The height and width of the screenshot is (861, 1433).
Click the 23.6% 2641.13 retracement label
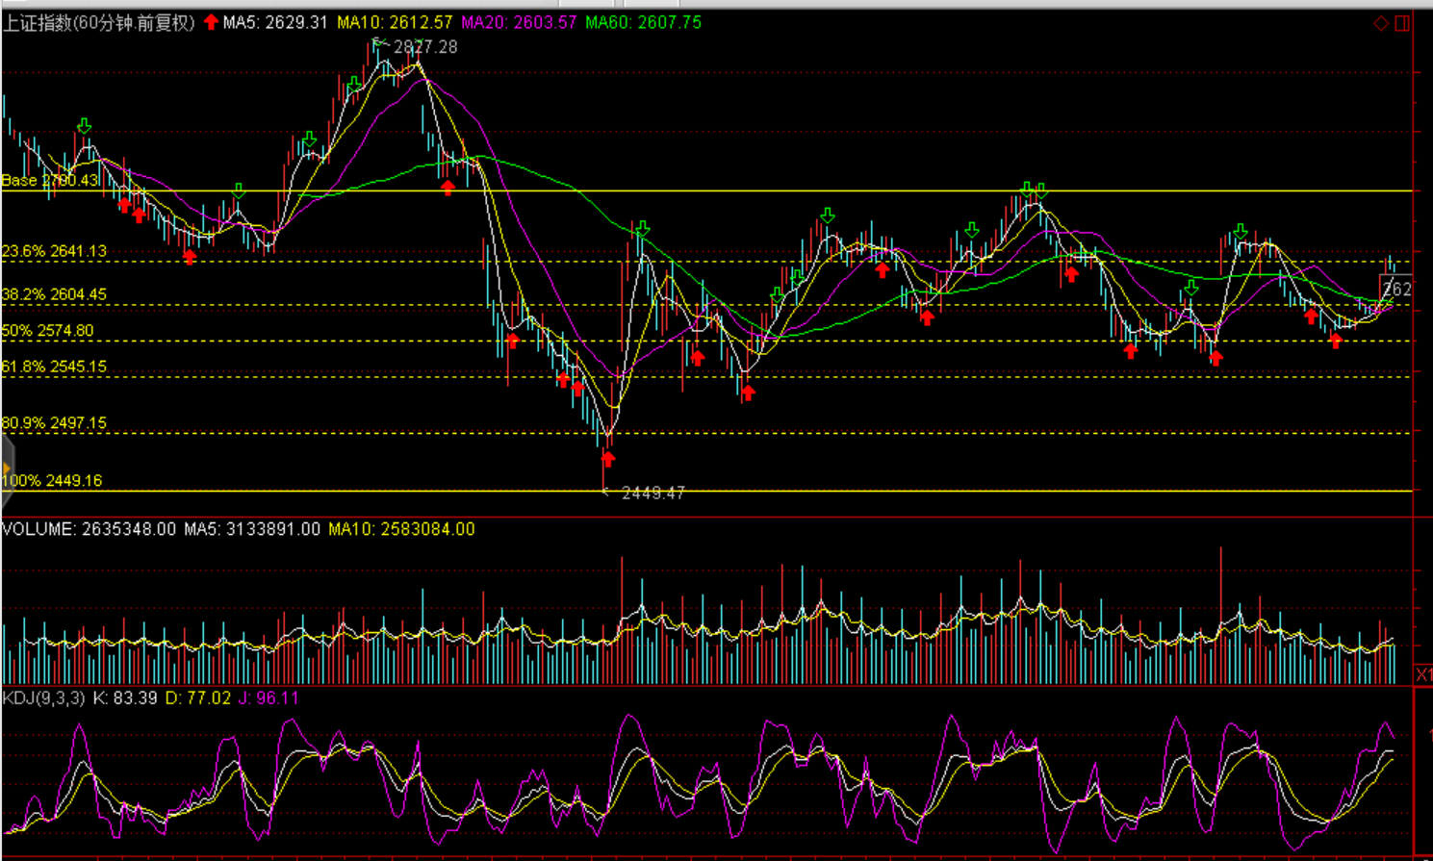[54, 251]
